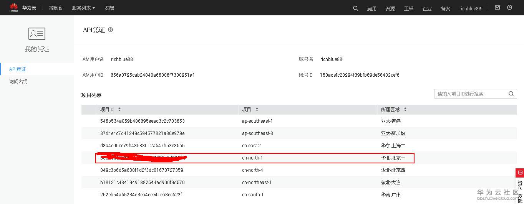Open the red 咨询反馈 feedback widget

coord(520,186)
